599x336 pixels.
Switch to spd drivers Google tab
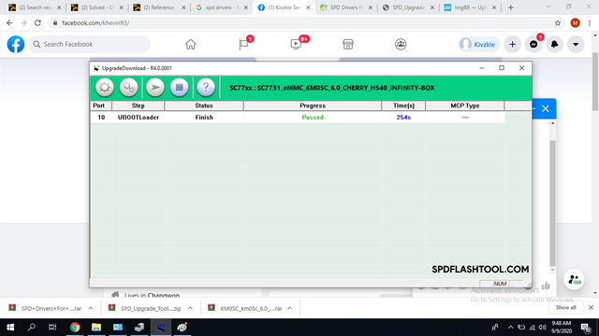(221, 7)
